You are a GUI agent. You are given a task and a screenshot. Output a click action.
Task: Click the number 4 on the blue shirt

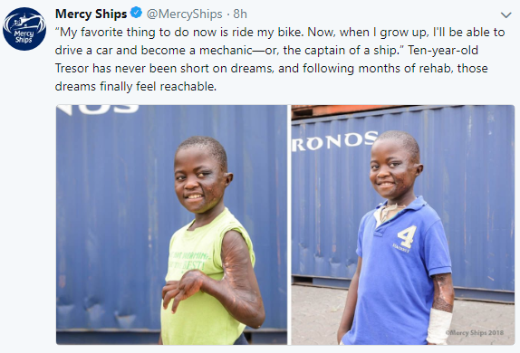(x=407, y=236)
